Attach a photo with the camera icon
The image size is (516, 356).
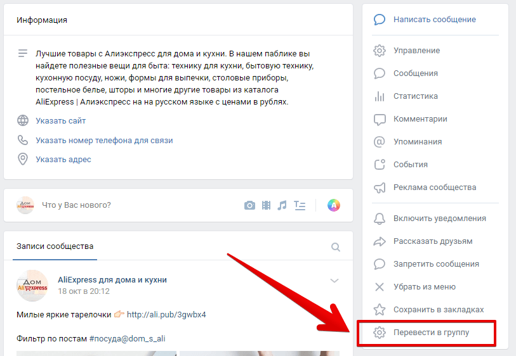tap(249, 206)
